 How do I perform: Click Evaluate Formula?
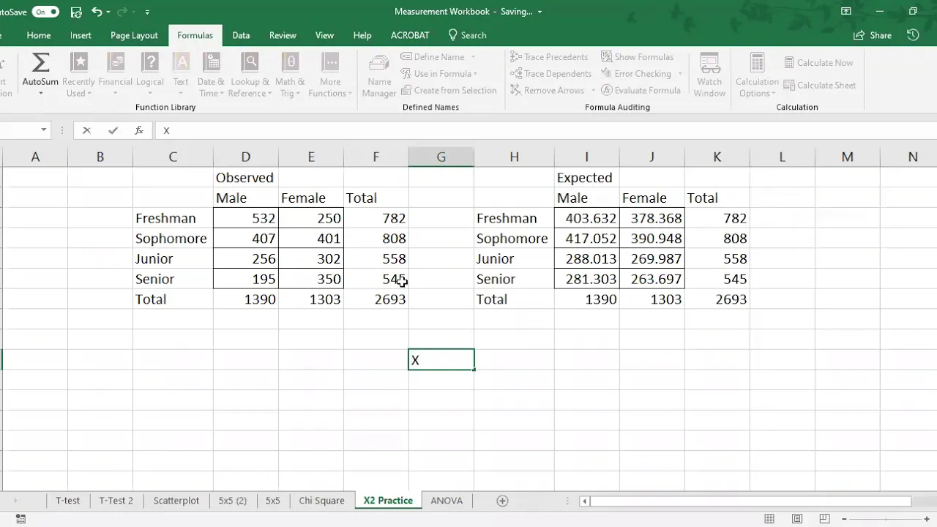click(x=641, y=91)
